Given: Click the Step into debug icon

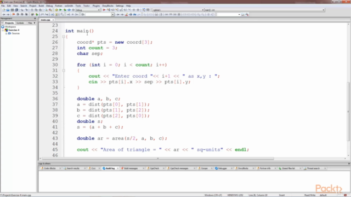Looking at the screenshot, I should [117, 10].
